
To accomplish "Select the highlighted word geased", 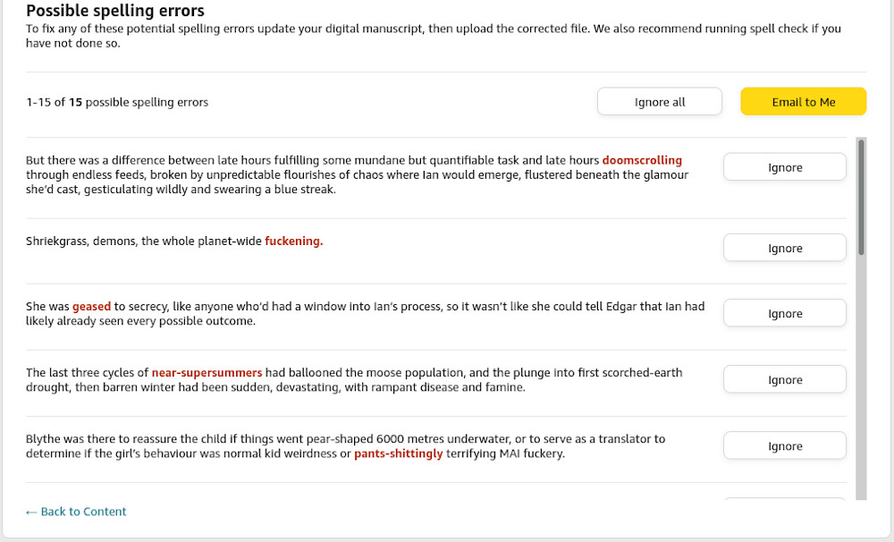I will tap(91, 307).
